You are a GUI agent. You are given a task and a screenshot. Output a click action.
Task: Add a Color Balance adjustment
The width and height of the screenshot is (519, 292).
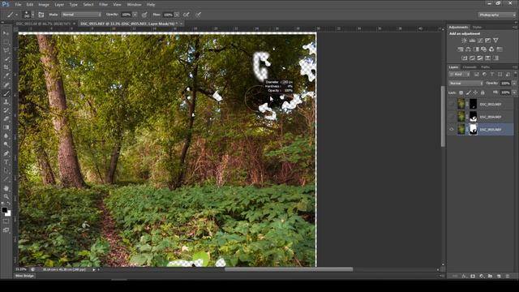pos(468,49)
